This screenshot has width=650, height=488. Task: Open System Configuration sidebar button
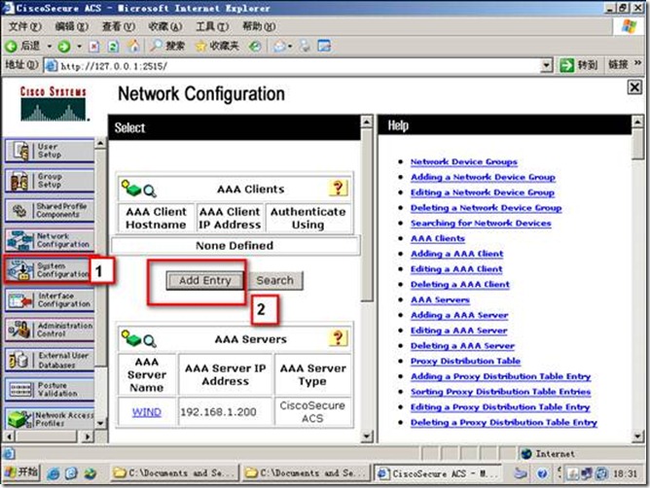[x=48, y=269]
